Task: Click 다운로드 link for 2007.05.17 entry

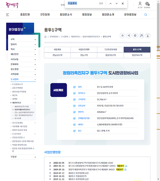Action: [x=121, y=166]
